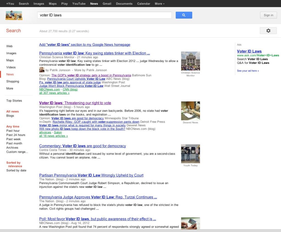Filter by Past hour
Viewport: 281px width, 232px height.
click(x=13, y=131)
